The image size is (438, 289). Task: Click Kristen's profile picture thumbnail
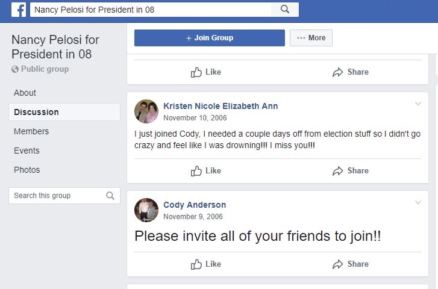[146, 111]
